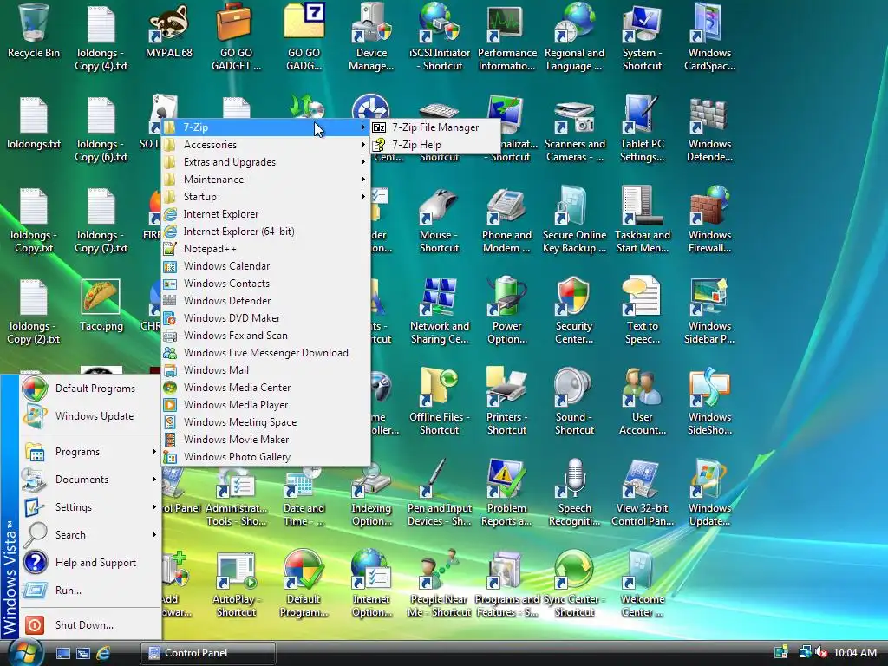
Task: Open Security Center desktop icon
Action: [x=574, y=311]
